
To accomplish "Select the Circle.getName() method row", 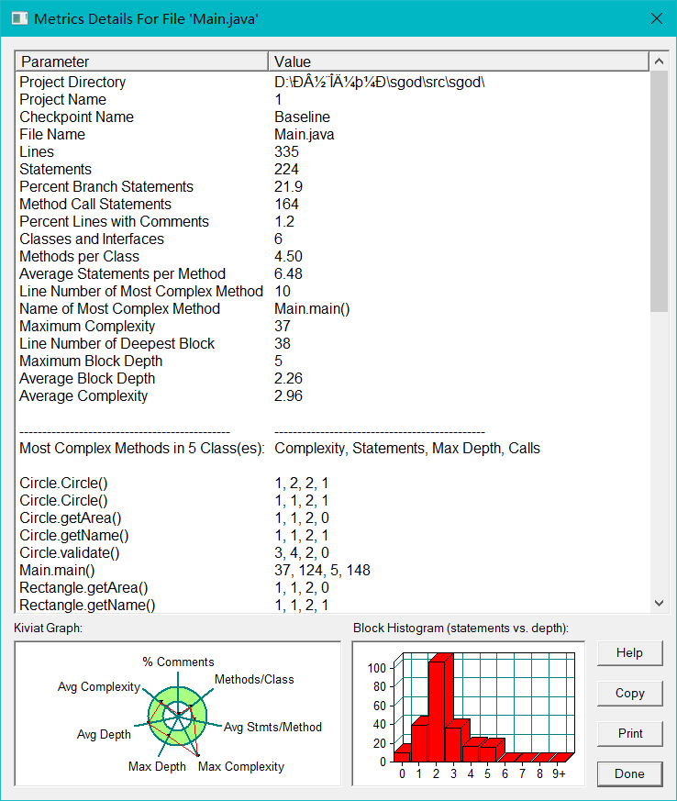I will [x=332, y=535].
